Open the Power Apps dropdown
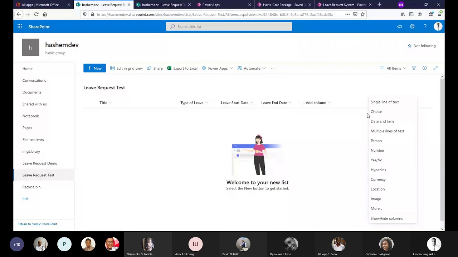Screen dimensions: 458x257 coord(217,68)
